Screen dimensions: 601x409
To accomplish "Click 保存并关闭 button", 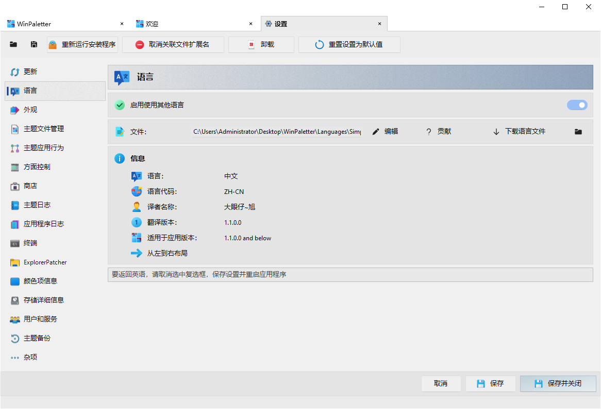I will 558,383.
